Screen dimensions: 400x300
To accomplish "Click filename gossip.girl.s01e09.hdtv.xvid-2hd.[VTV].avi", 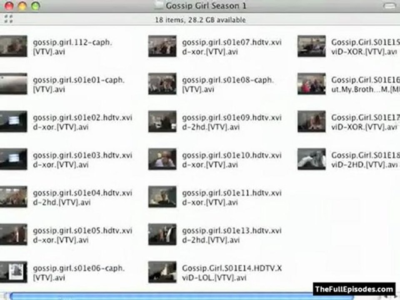I will pyautogui.click(x=232, y=122).
